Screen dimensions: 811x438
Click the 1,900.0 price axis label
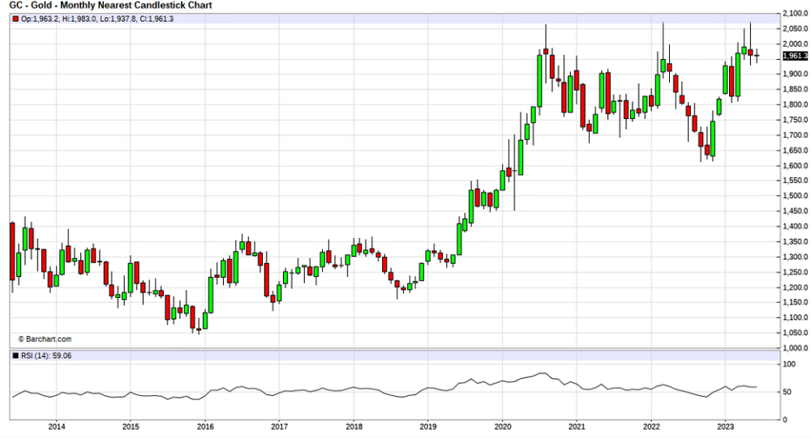point(795,74)
